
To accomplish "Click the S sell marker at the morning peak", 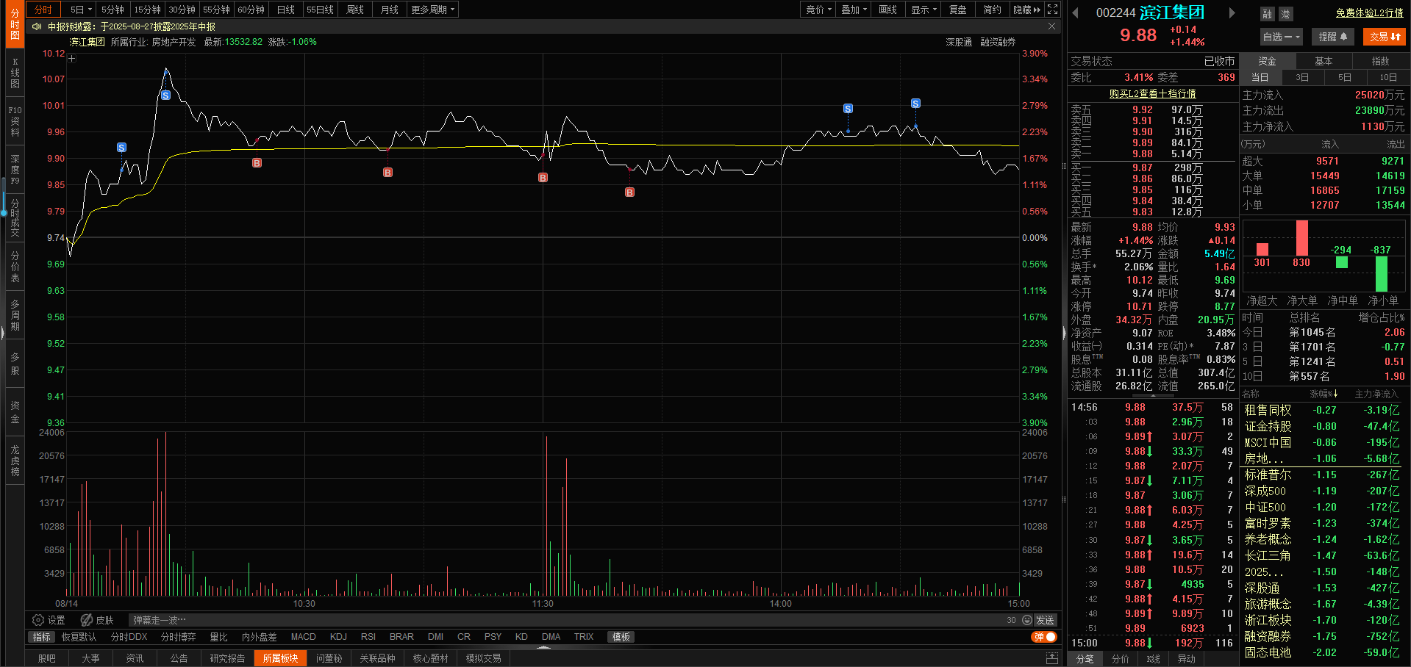I will click(x=165, y=95).
